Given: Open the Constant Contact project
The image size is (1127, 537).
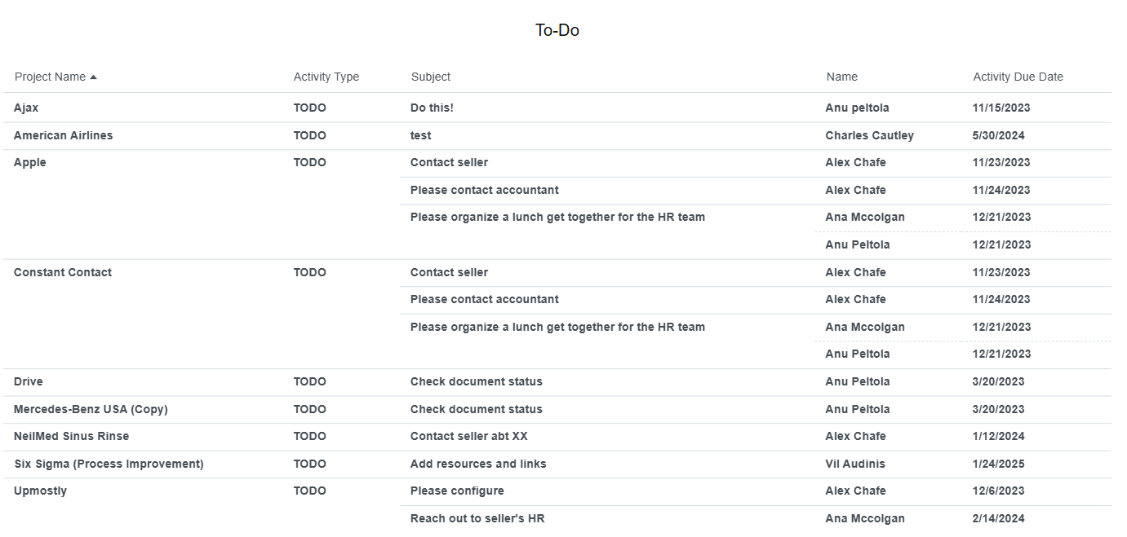Looking at the screenshot, I should click(63, 272).
